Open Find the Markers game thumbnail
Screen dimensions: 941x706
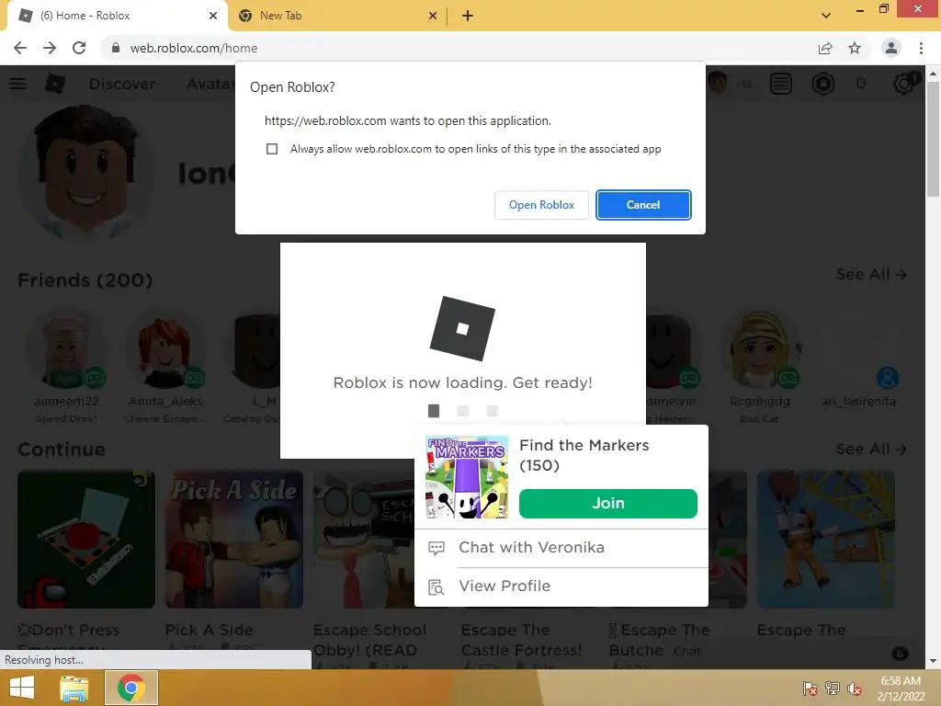[466, 477]
